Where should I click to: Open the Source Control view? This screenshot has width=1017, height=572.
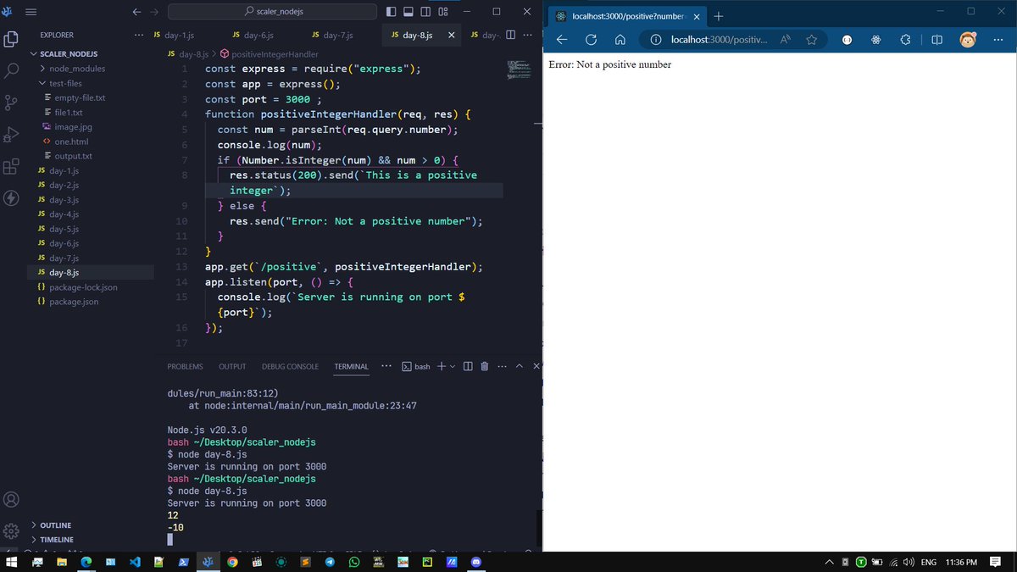click(12, 103)
